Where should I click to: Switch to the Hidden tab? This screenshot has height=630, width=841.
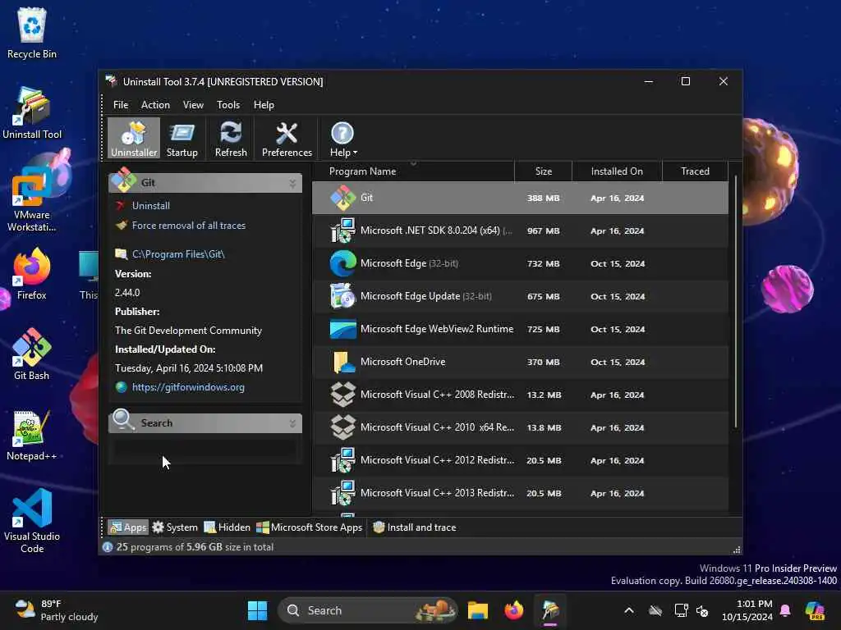pos(227,527)
